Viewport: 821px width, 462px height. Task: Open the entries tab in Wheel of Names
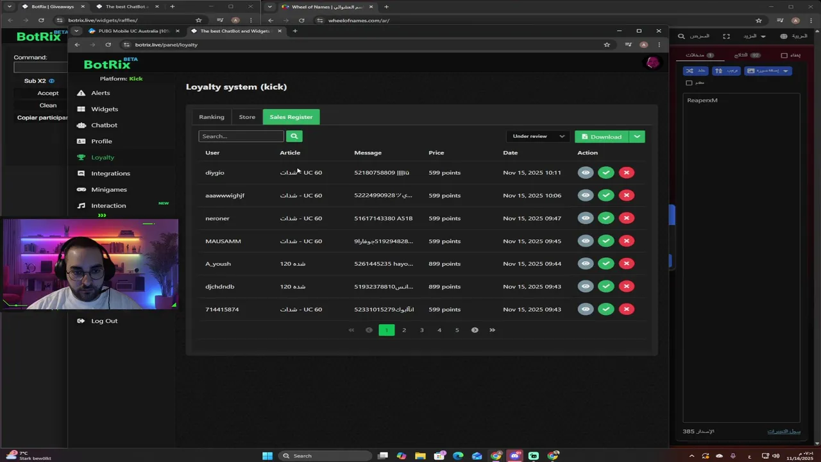(x=699, y=55)
